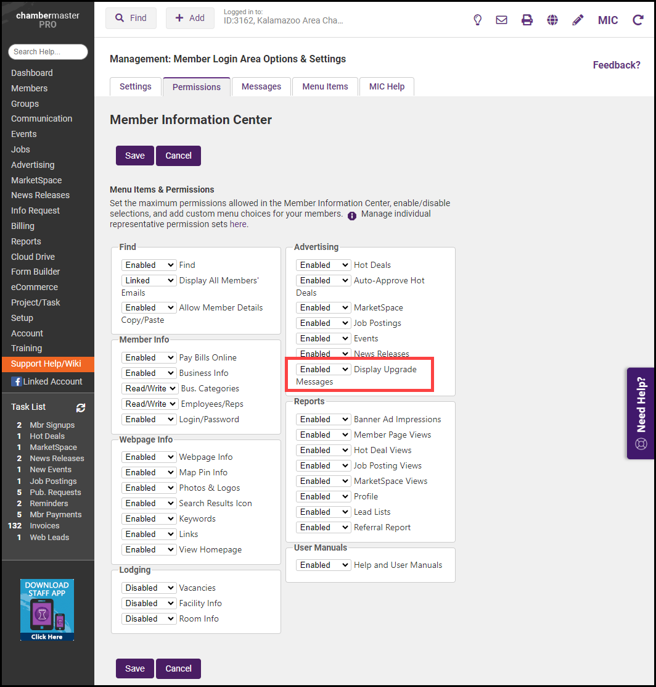Select the Permissions tab
Image resolution: width=656 pixels, height=687 pixels.
197,87
